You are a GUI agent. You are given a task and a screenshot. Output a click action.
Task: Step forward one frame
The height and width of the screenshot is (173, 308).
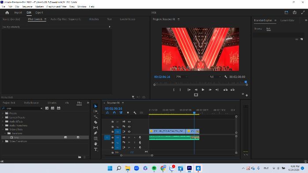[x=210, y=90]
